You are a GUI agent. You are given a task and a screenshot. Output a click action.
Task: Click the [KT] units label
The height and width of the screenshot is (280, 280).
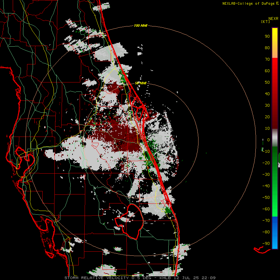coord(265,21)
